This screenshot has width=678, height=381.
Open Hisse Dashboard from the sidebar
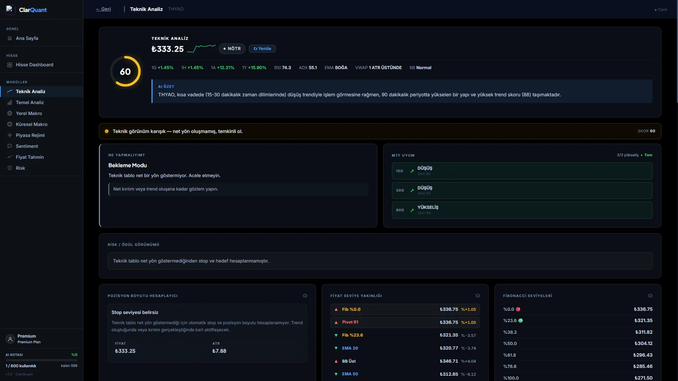point(41,65)
